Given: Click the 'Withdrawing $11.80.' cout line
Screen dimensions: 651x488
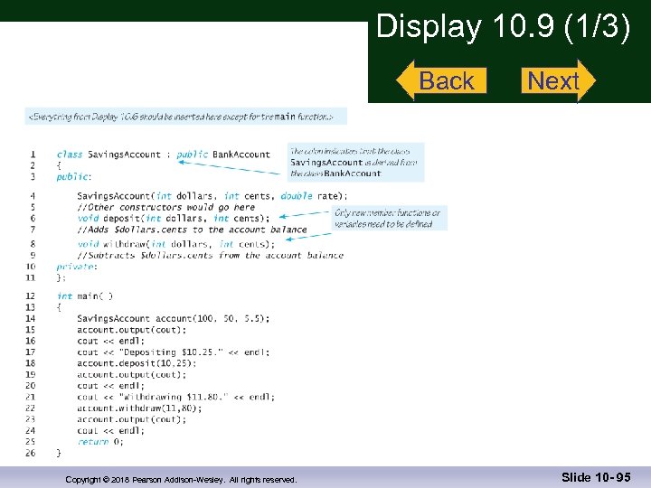Looking at the screenshot, I should tap(176, 397).
